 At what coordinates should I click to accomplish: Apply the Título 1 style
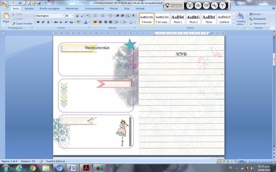click(x=178, y=19)
